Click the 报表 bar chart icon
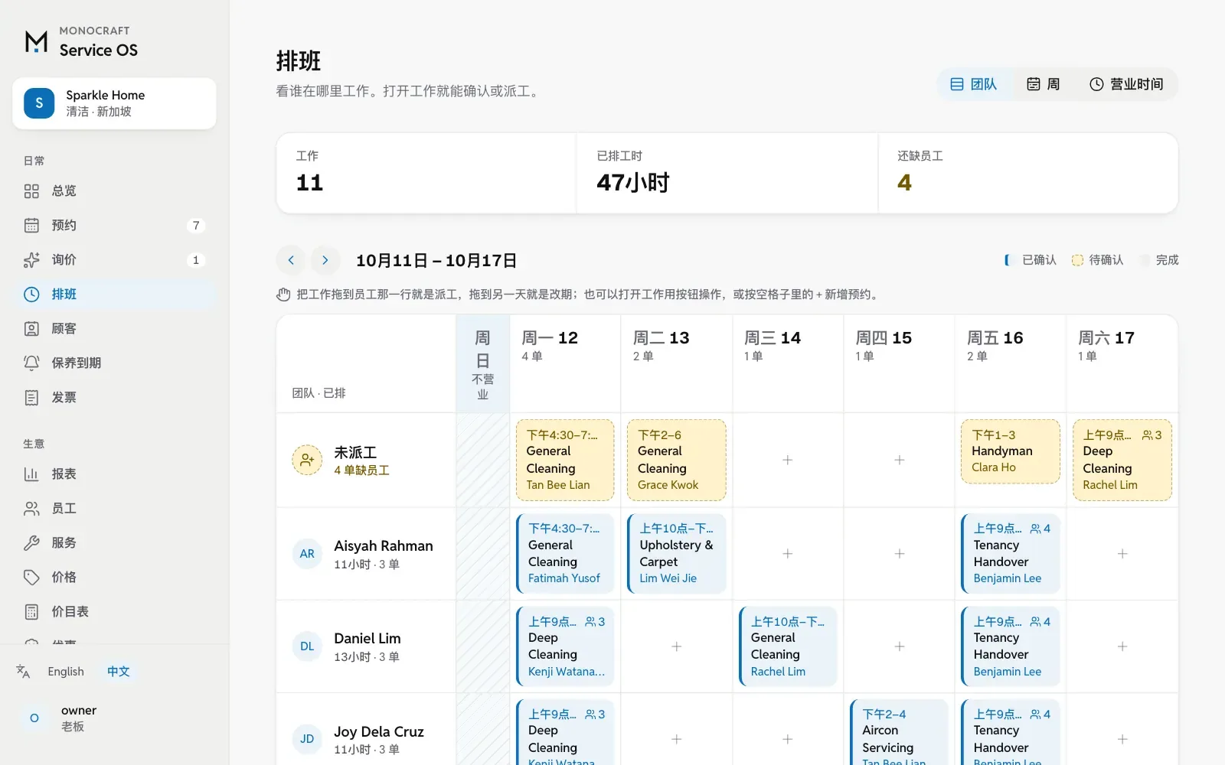Image resolution: width=1225 pixels, height=765 pixels. pyautogui.click(x=31, y=474)
